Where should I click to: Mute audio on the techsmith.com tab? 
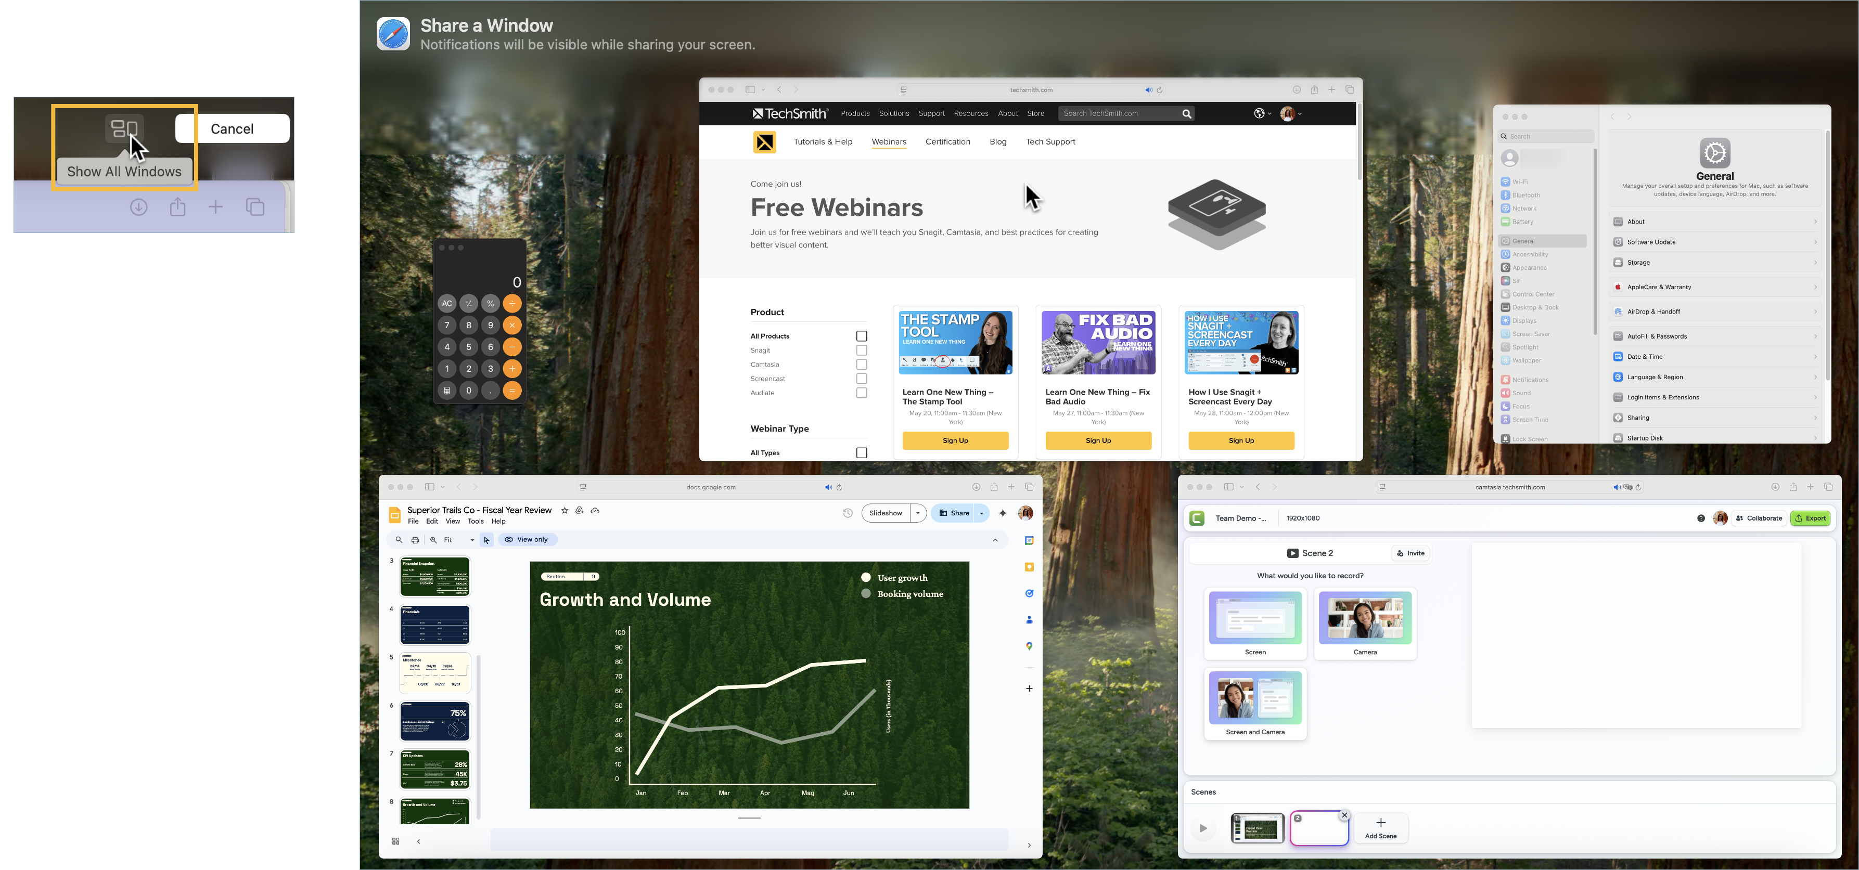pyautogui.click(x=1148, y=90)
